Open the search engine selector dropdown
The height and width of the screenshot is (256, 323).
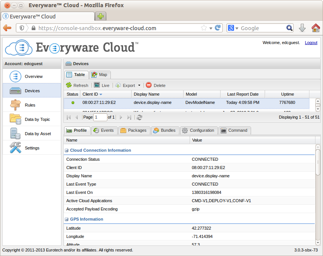point(233,28)
